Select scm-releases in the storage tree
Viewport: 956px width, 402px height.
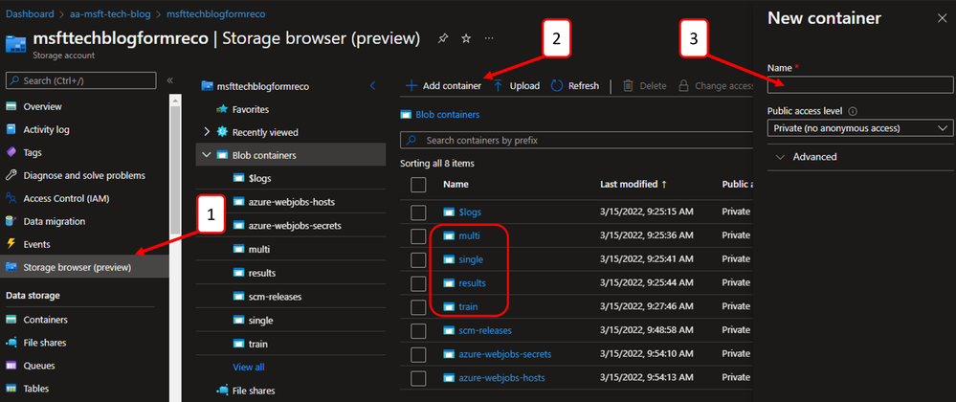tap(276, 297)
